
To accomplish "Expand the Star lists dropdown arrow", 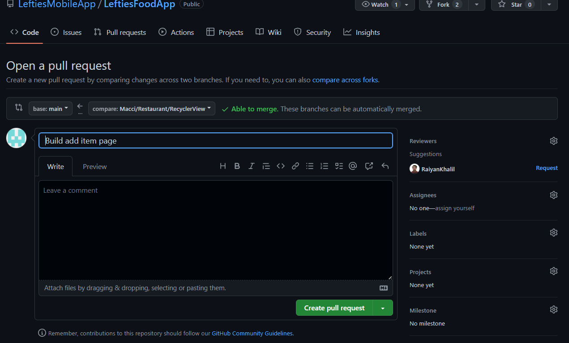I will pyautogui.click(x=549, y=4).
